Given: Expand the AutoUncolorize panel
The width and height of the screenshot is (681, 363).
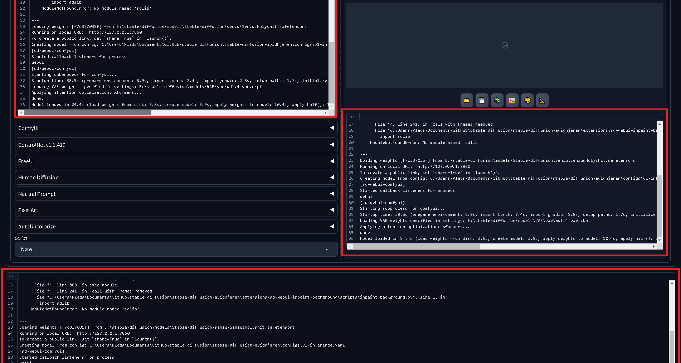Looking at the screenshot, I should point(176,226).
